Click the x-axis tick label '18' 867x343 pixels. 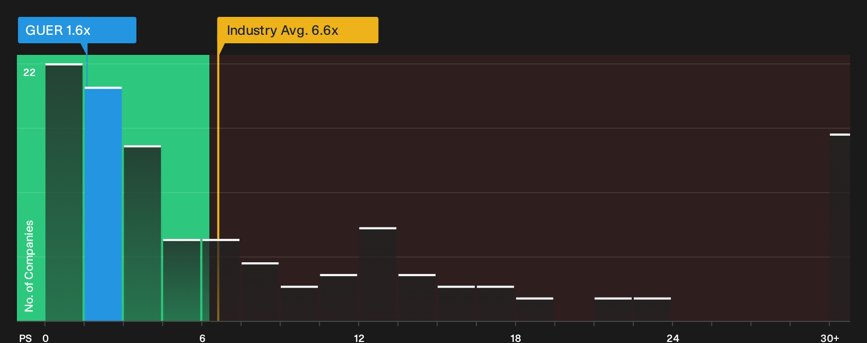pyautogui.click(x=515, y=338)
